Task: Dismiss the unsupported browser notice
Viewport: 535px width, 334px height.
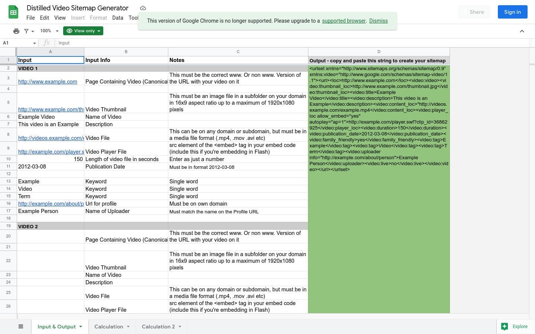Action: pos(378,21)
